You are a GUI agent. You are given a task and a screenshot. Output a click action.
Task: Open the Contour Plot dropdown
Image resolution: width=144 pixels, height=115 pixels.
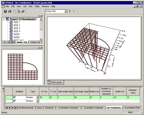point(66,11)
